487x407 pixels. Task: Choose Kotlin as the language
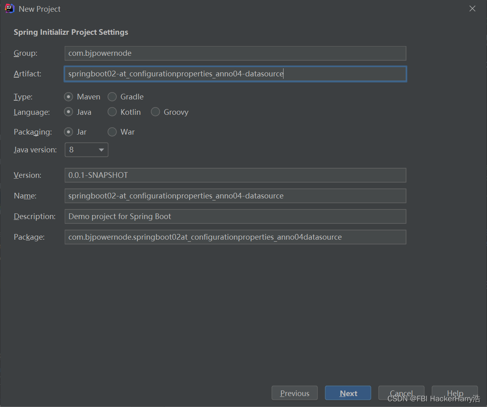(112, 112)
